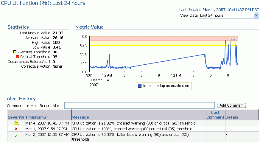Click the green checkmark clear severity icon

[x=16, y=136]
